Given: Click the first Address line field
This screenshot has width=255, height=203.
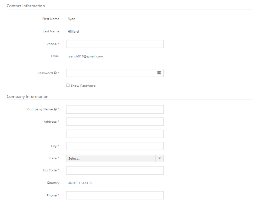Looking at the screenshot, I should coord(115,122).
